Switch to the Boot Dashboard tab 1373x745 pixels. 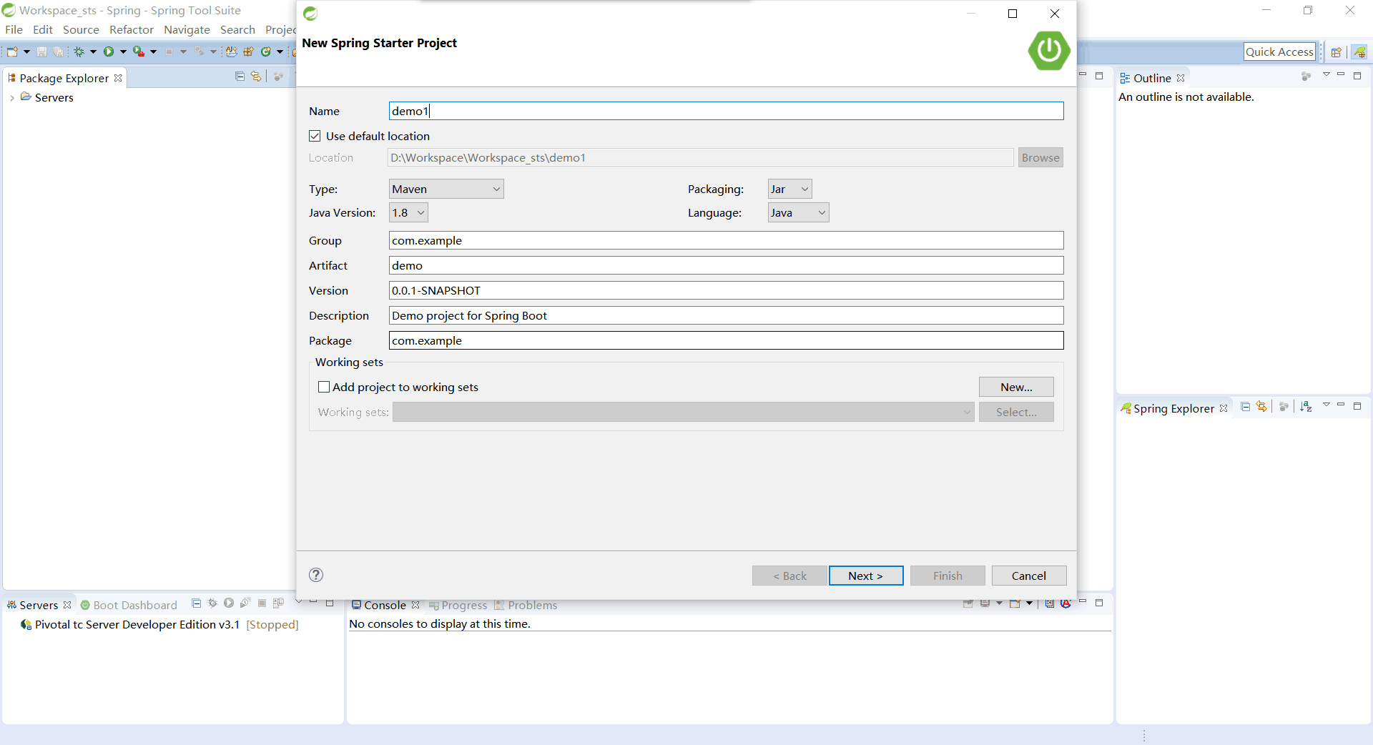[x=129, y=605]
